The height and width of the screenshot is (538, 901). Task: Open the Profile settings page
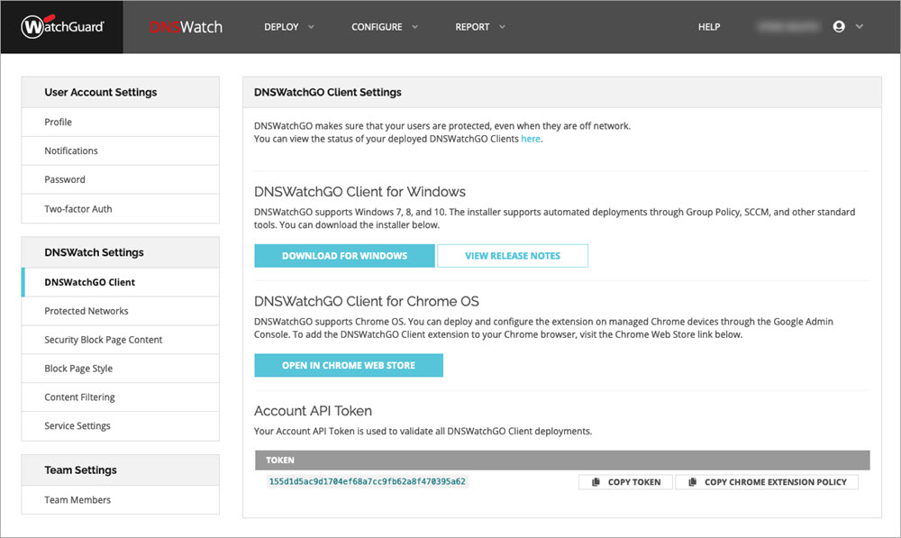click(x=57, y=122)
